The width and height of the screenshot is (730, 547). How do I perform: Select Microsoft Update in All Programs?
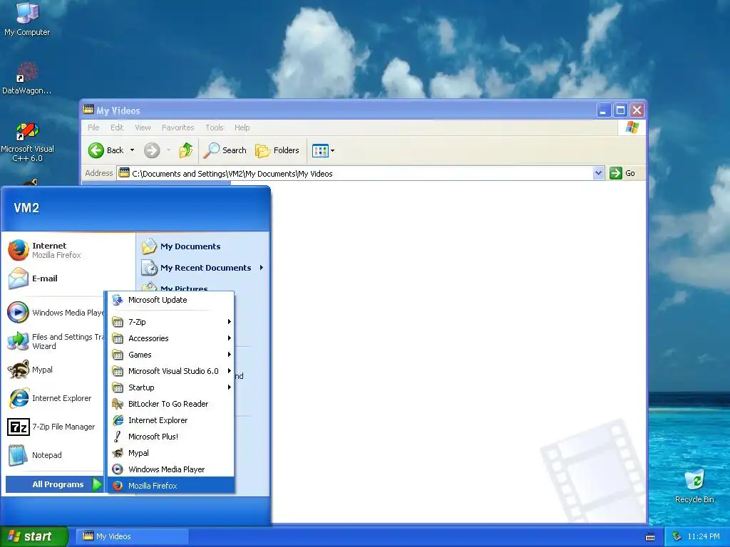click(x=171, y=300)
